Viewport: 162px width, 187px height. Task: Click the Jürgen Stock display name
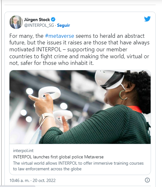[x=37, y=20]
